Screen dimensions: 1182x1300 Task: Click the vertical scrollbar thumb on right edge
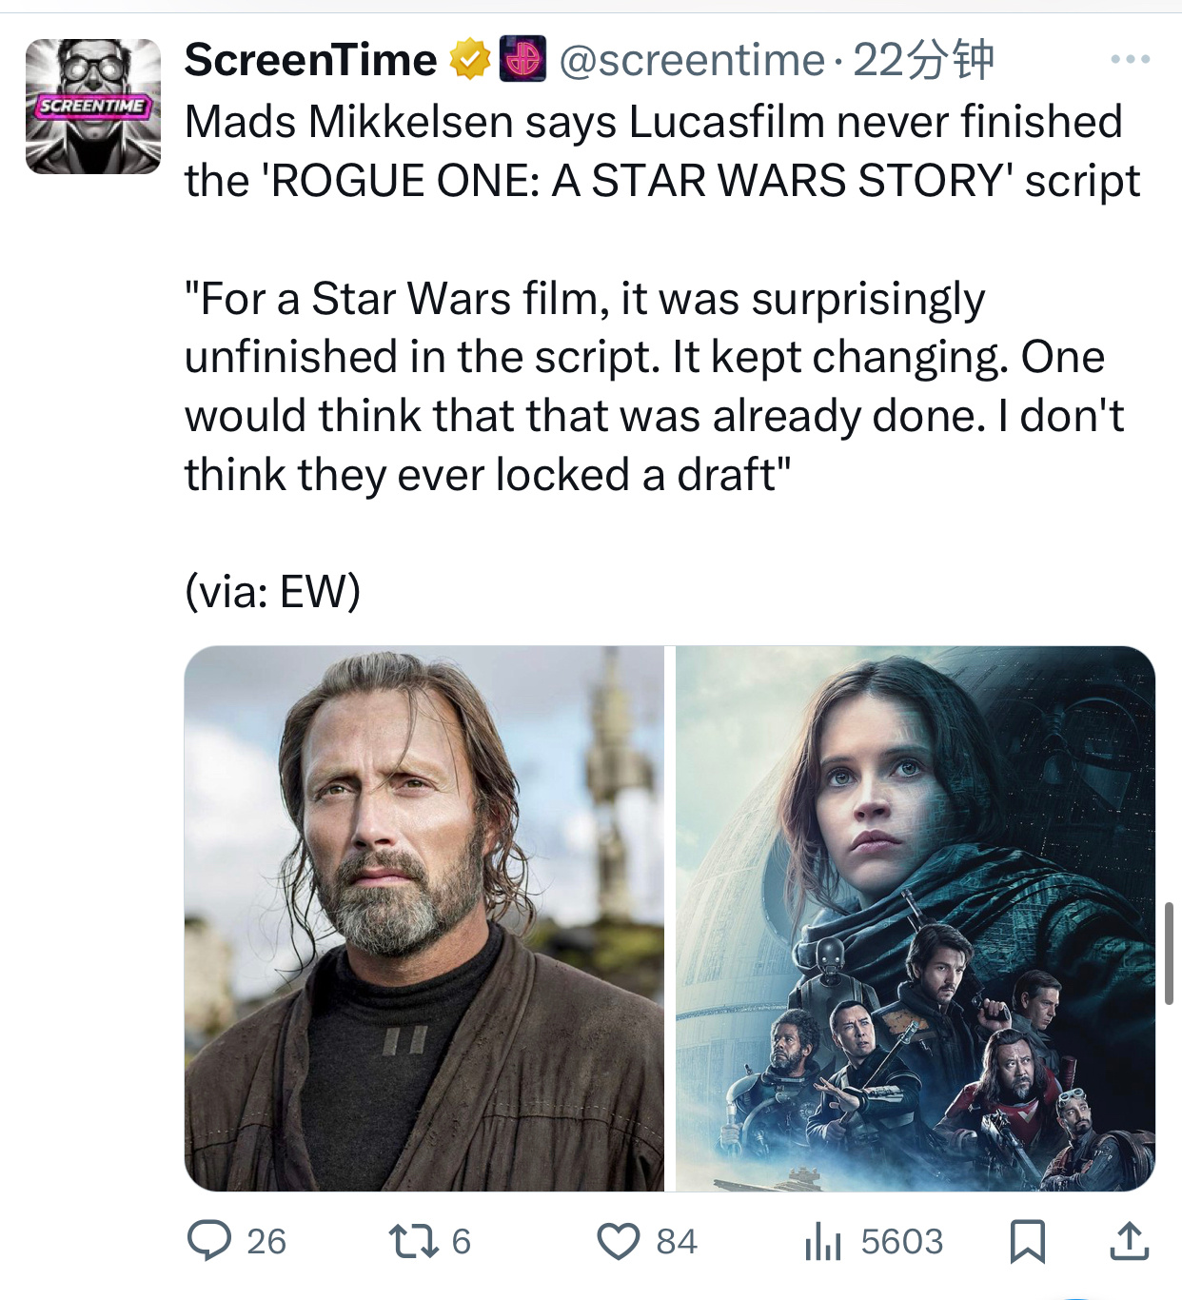[1169, 953]
